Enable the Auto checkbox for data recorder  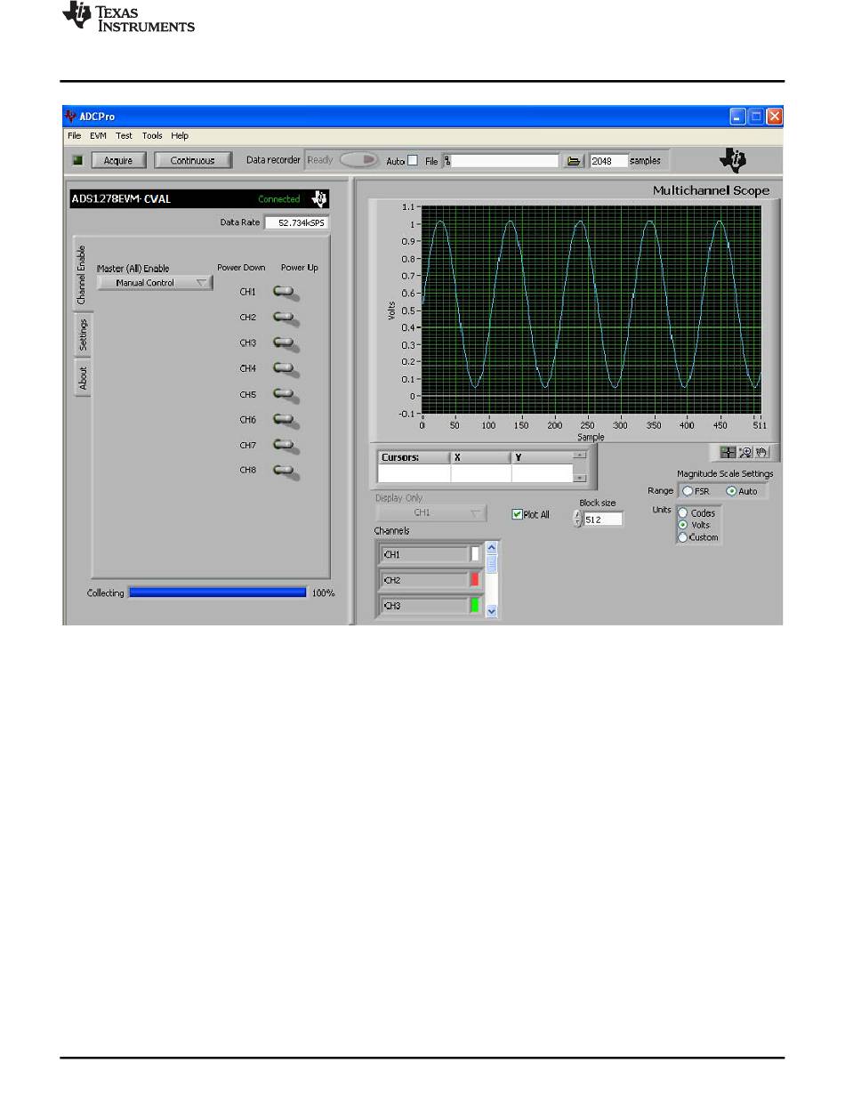pyautogui.click(x=412, y=161)
